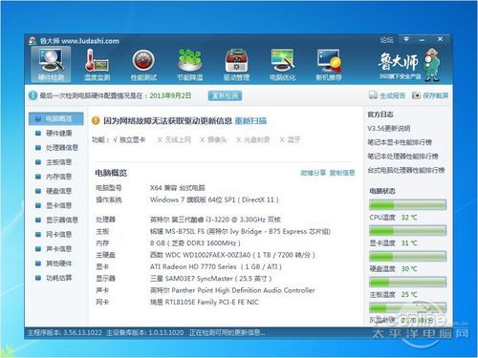
Task: Click the 微博分享 link
Action: coord(313,173)
